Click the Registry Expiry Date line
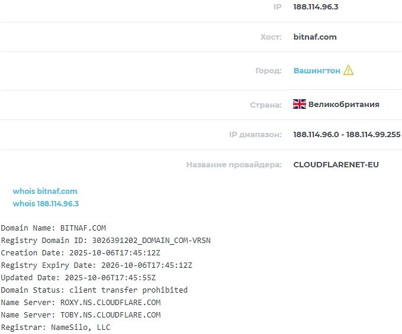The width and height of the screenshot is (402, 334). pyautogui.click(x=97, y=265)
